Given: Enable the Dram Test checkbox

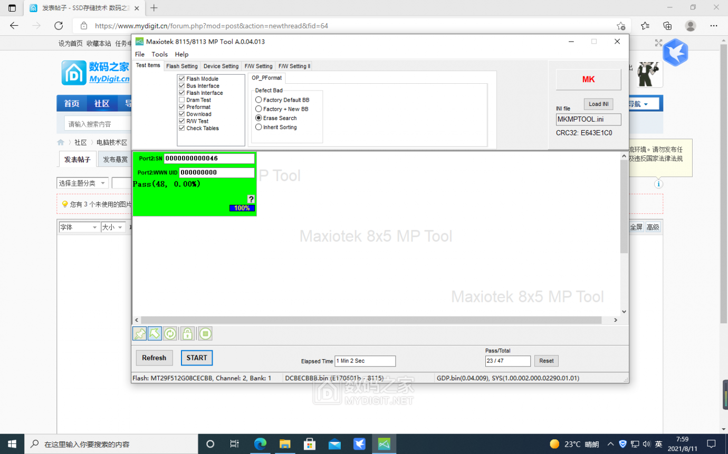Looking at the screenshot, I should click(181, 100).
